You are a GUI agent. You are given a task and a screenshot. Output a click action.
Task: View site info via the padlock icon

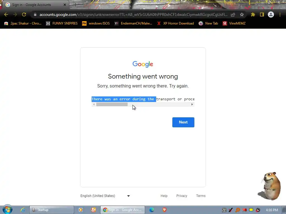click(x=35, y=14)
